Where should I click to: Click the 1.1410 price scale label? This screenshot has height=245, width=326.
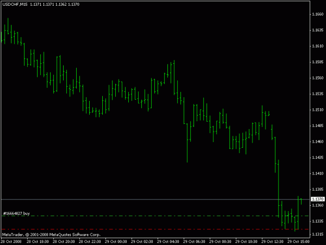coord(318,173)
